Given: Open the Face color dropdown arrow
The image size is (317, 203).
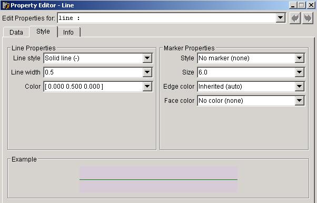Looking at the screenshot, I should (x=300, y=101).
